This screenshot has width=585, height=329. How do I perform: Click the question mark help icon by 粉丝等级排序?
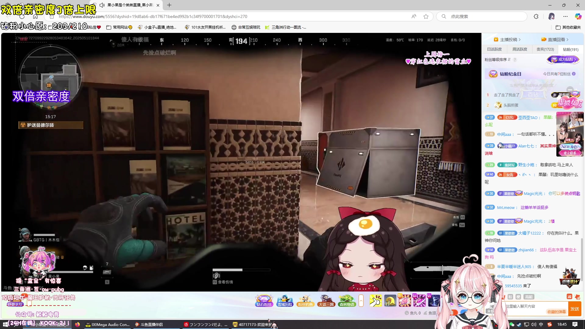pos(515,60)
